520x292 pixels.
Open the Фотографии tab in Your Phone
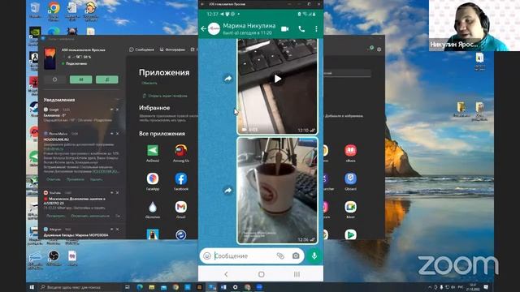point(172,49)
